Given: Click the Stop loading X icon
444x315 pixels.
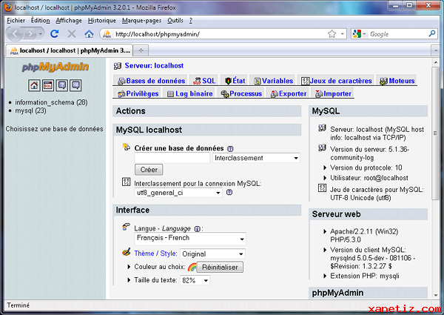Looking at the screenshot, I should [x=72, y=34].
